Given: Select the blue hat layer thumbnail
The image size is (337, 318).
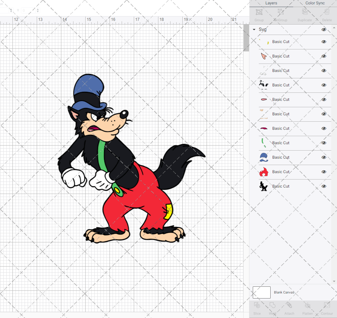Looking at the screenshot, I should pyautogui.click(x=264, y=157).
